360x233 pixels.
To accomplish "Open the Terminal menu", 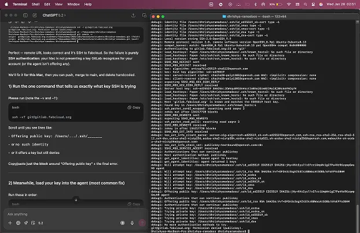I will 20,4.
